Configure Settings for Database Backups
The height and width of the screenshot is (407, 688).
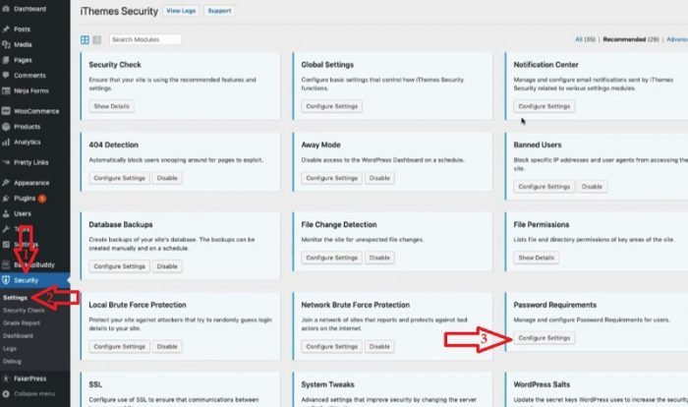pos(119,266)
